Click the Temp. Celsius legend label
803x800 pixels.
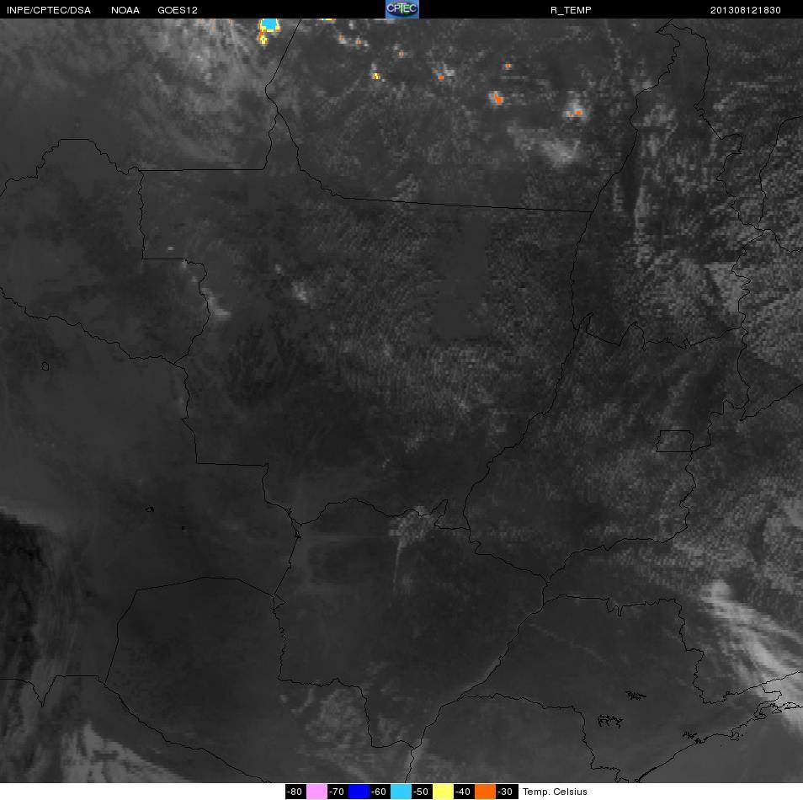click(555, 792)
